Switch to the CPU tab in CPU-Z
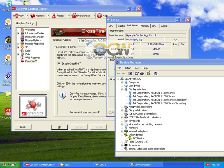The width and height of the screenshot is (224, 168). click(x=111, y=26)
